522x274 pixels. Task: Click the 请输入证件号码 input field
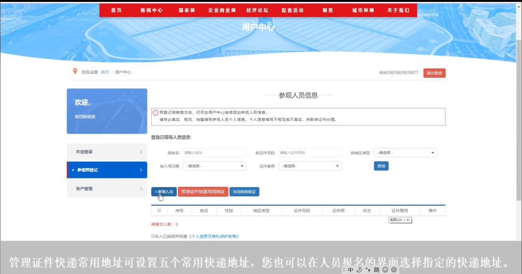click(310, 153)
